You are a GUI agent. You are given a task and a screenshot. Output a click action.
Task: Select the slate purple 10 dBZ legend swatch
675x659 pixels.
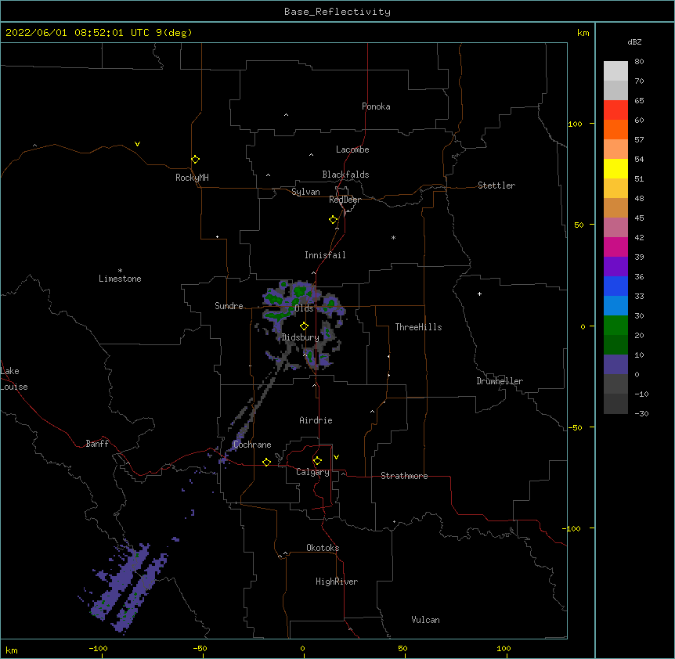pyautogui.click(x=615, y=365)
